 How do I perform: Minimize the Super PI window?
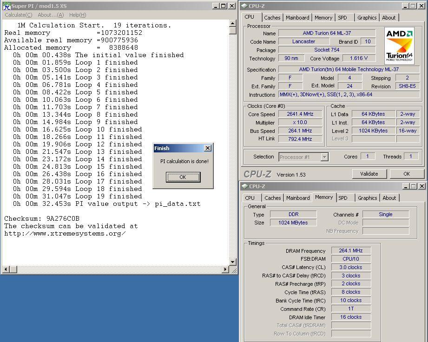click(x=216, y=6)
